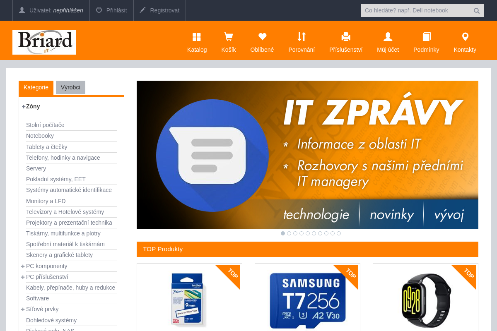The width and height of the screenshot is (497, 331).
Task: Click the Oblíbené heart icon
Action: (x=262, y=36)
